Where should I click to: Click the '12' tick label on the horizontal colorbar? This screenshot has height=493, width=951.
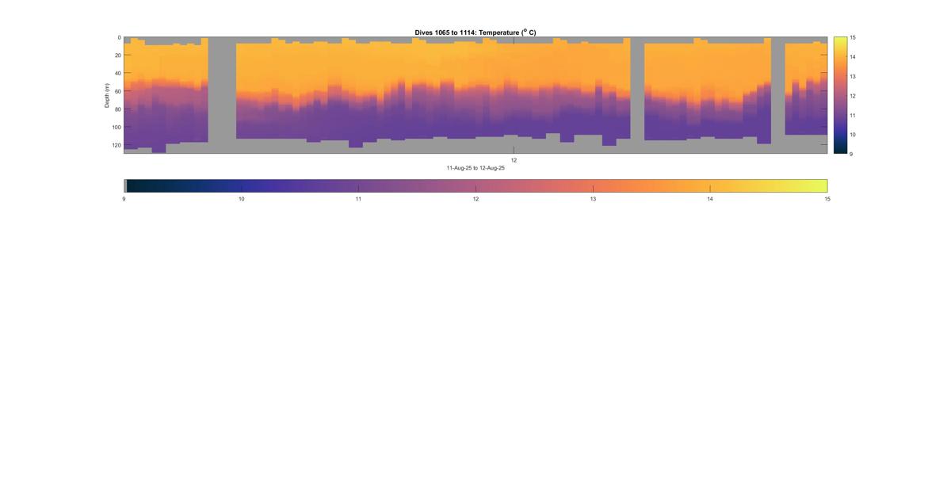click(x=475, y=199)
